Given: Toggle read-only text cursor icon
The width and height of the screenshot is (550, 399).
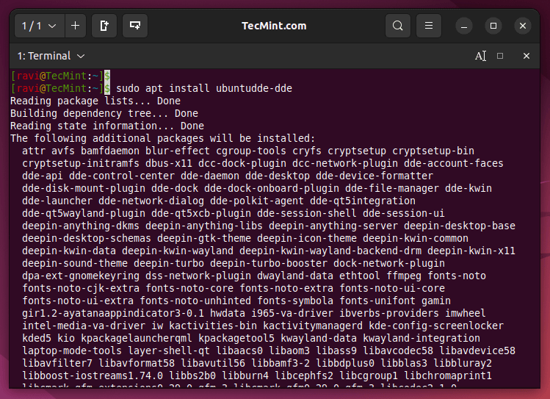Looking at the screenshot, I should [480, 56].
